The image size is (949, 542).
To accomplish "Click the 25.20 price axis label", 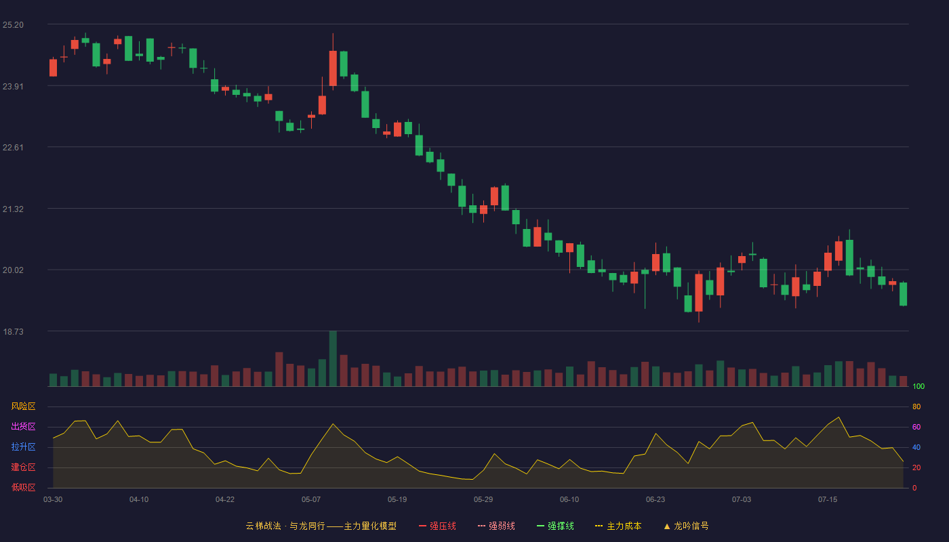I will 13,25.
